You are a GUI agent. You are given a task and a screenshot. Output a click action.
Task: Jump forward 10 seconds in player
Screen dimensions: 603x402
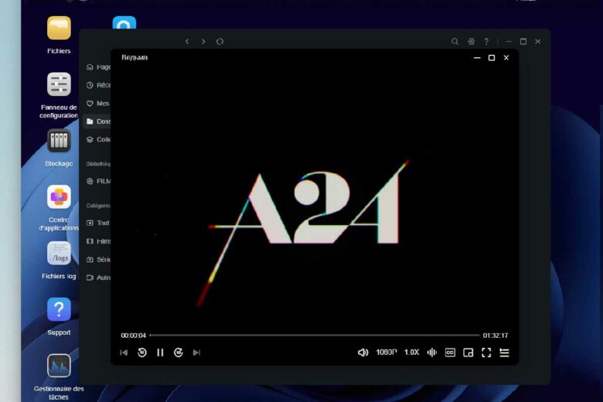click(x=178, y=353)
